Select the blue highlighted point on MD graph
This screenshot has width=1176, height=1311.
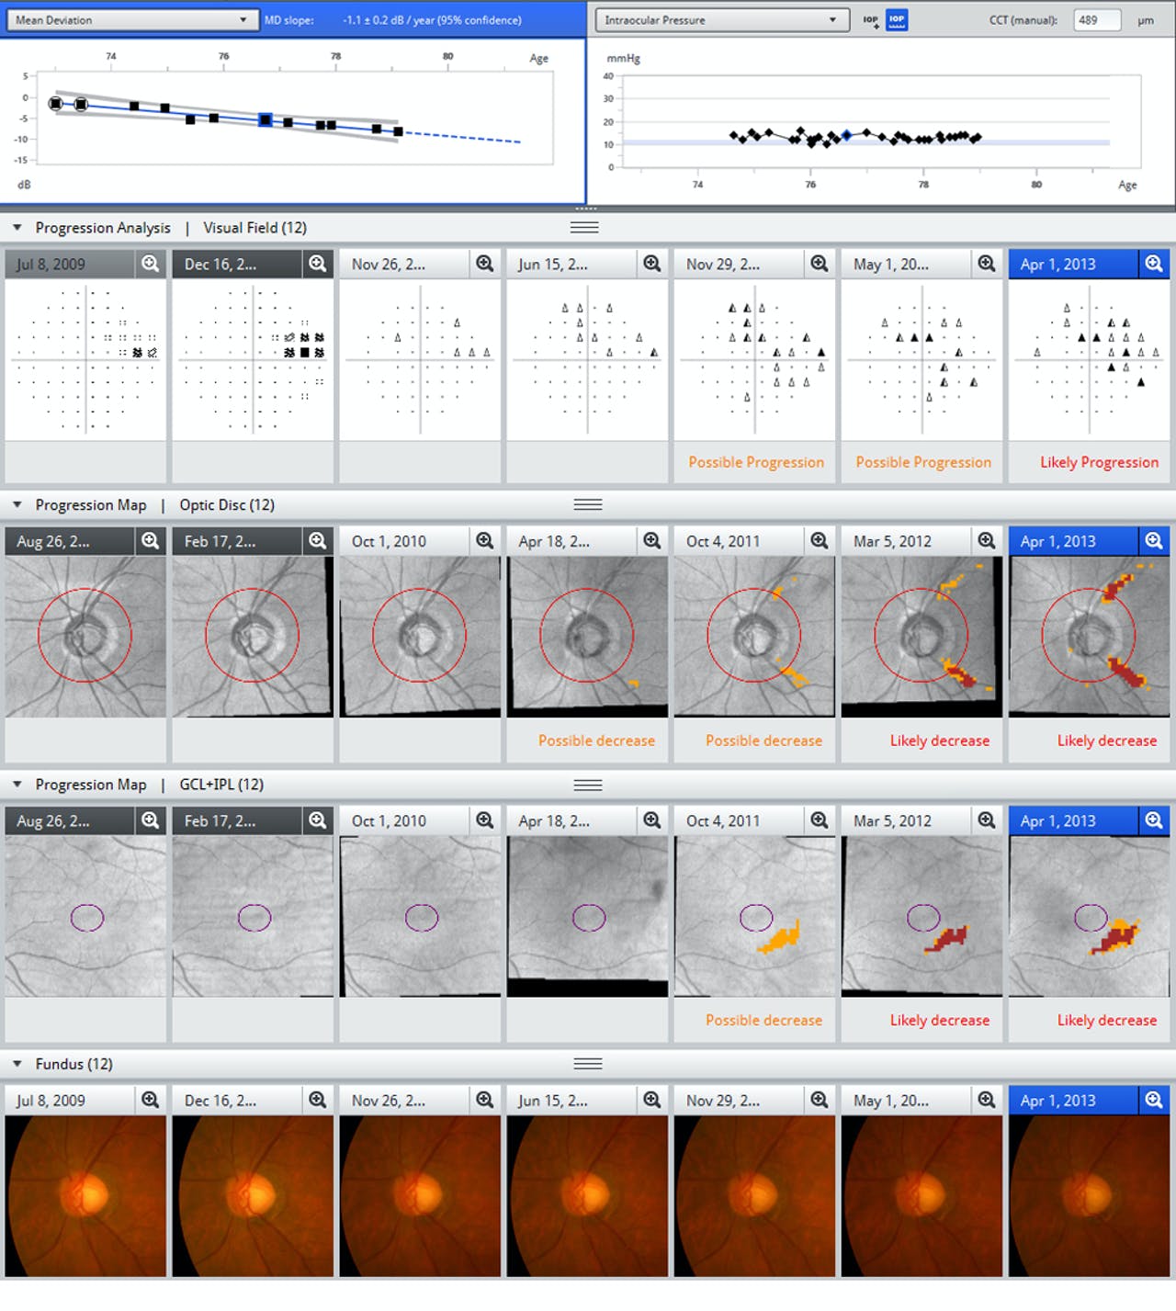(266, 120)
